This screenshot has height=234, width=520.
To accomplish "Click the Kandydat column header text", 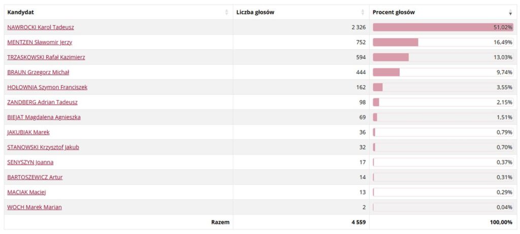I will click(x=20, y=12).
